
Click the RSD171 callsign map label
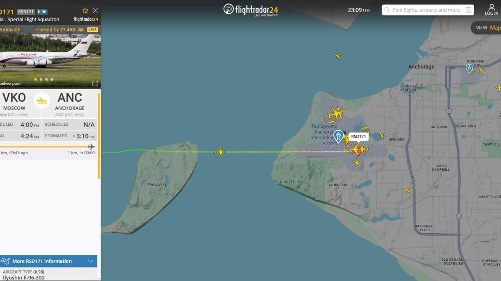[x=358, y=136]
